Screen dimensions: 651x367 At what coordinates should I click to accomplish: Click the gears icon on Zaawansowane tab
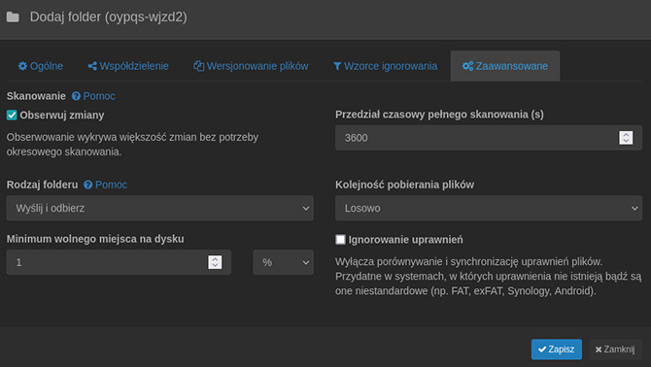[x=467, y=66]
